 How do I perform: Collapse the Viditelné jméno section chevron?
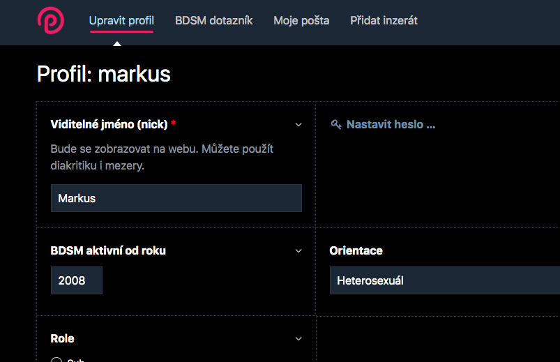298,125
